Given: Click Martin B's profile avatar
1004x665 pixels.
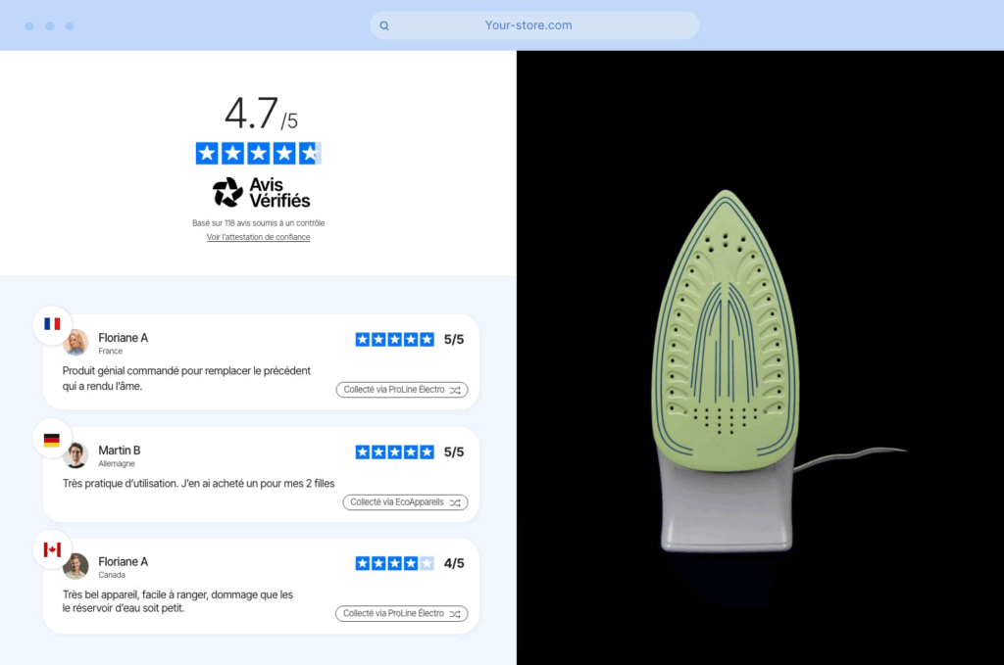Looking at the screenshot, I should pyautogui.click(x=76, y=455).
